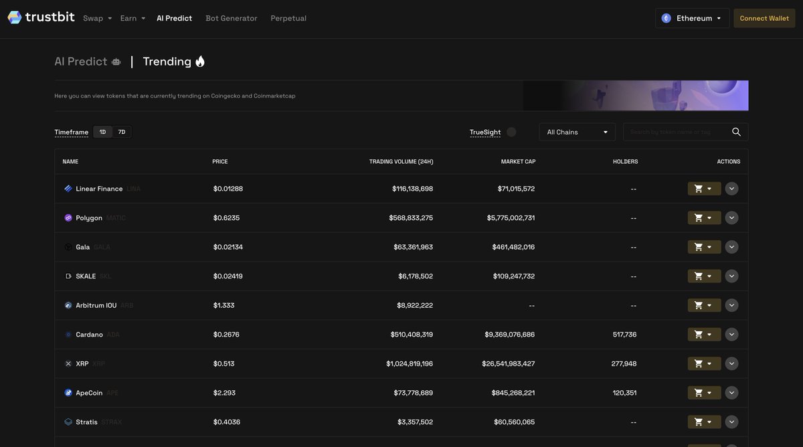Expand the Linear Finance row details
Viewport: 803px width, 447px height.
pos(732,189)
